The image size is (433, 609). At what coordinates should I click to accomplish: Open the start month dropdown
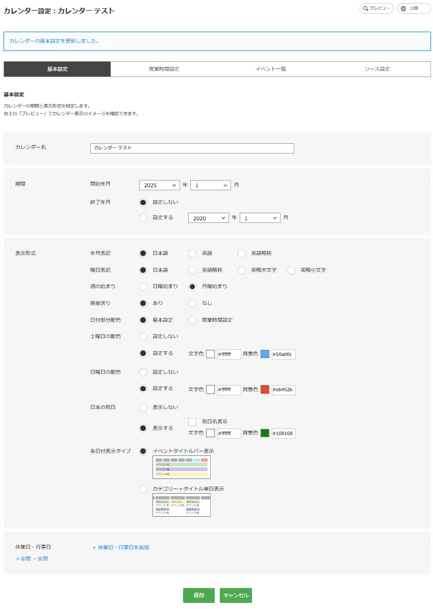[210, 186]
